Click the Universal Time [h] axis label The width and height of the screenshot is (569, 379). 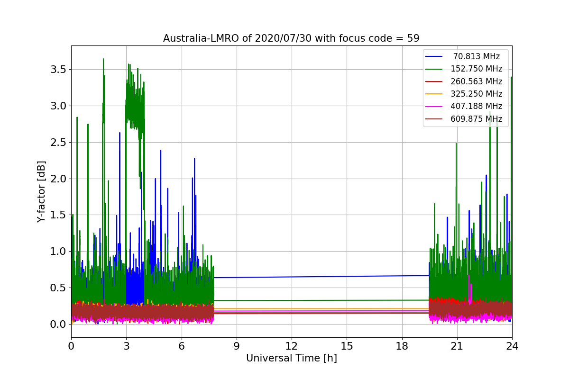[291, 359]
